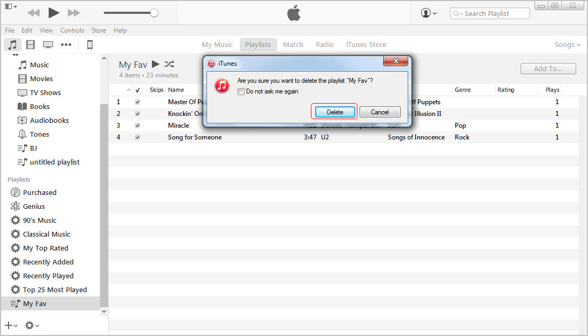Screen dimensions: 588x336
Task: Open the more libraries ellipsis menu
Action: pos(66,44)
